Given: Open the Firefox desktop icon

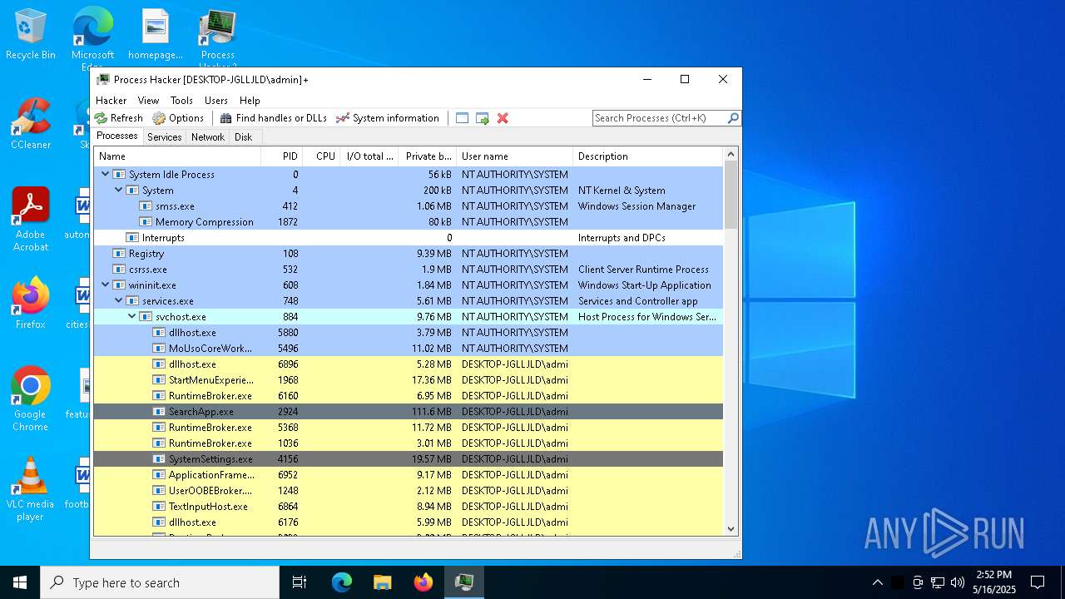Looking at the screenshot, I should tap(31, 304).
